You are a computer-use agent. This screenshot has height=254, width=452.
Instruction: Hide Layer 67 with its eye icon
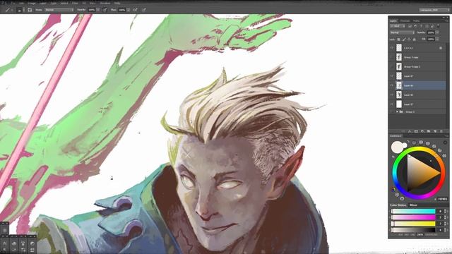(392, 76)
